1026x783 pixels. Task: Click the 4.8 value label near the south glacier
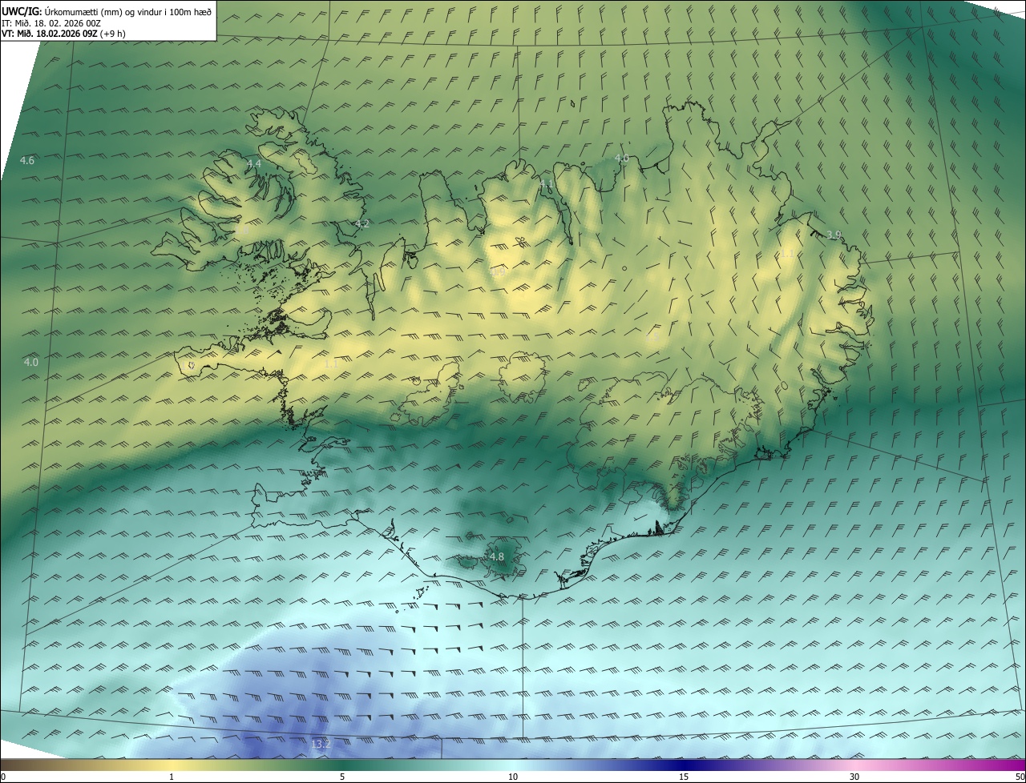[x=496, y=556]
